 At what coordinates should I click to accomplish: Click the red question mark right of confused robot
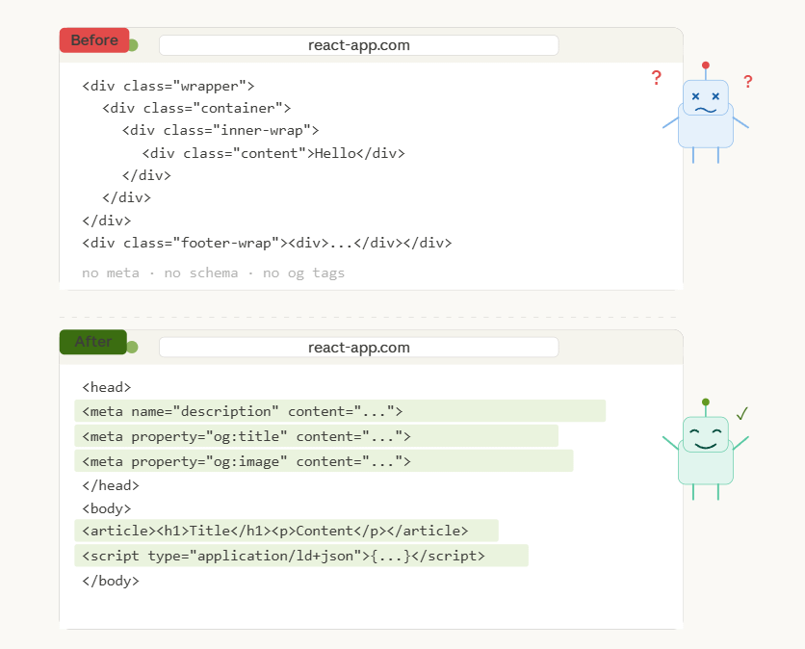[748, 81]
